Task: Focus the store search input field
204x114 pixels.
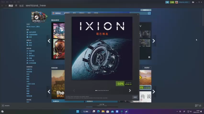Action: tap(138, 13)
